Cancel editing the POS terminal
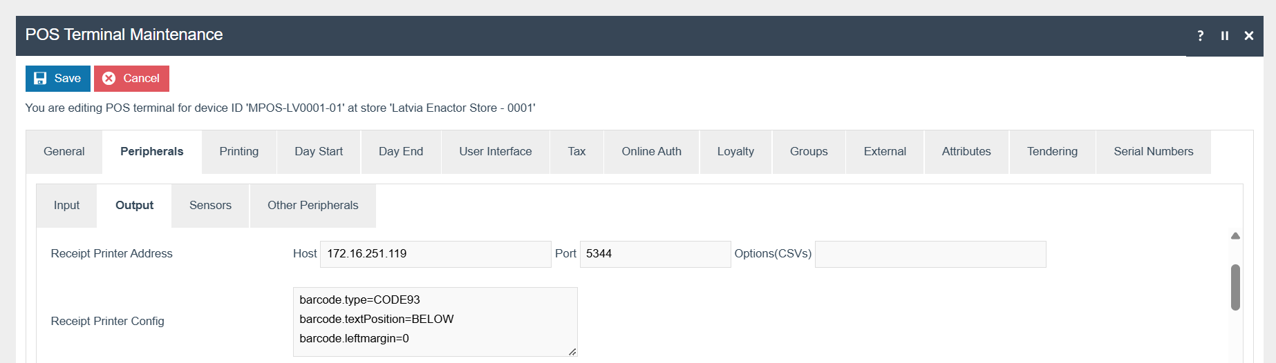This screenshot has width=1276, height=363. tap(131, 79)
